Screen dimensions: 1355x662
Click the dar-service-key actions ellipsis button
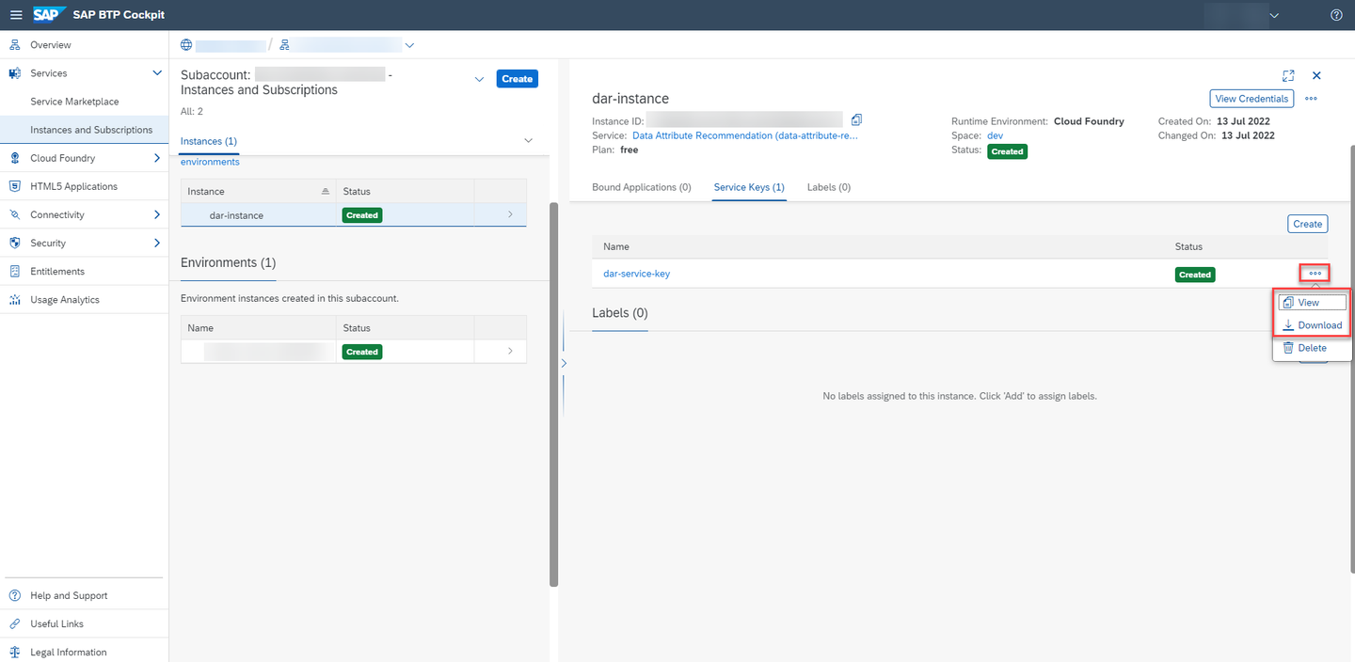[x=1315, y=274]
